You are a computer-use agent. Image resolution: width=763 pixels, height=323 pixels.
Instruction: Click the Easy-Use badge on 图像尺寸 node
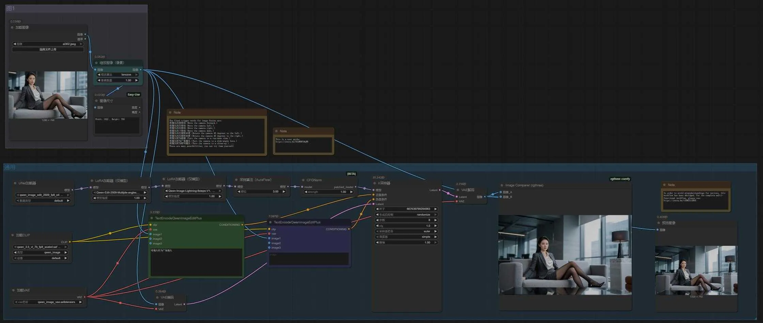(x=134, y=95)
